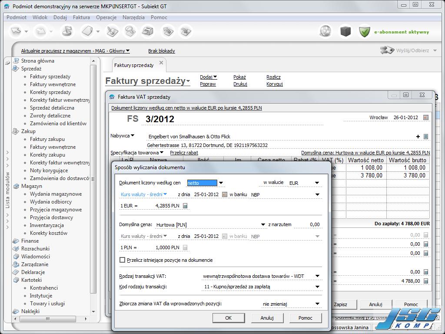The height and width of the screenshot is (334, 445).
Task: Open 'Towary i usługi' in the sidebar
Action: [47, 303]
